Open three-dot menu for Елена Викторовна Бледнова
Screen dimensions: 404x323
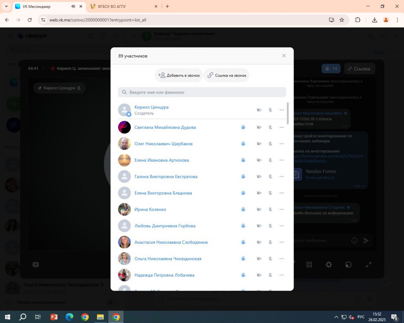click(282, 193)
